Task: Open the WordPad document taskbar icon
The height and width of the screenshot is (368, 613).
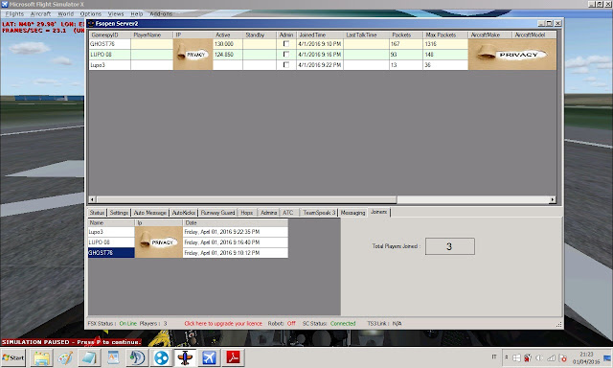Action: click(x=113, y=357)
